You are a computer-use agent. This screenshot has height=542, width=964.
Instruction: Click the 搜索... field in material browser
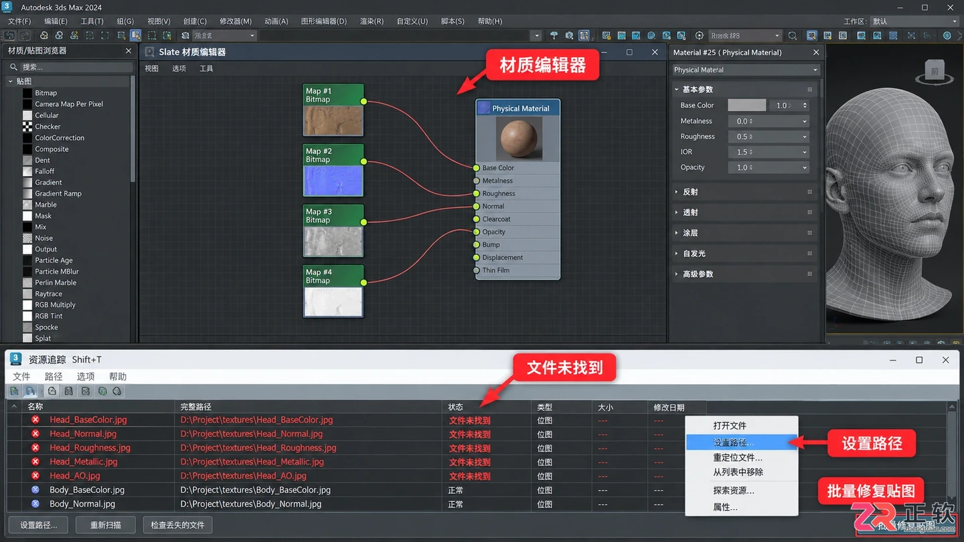[76, 67]
